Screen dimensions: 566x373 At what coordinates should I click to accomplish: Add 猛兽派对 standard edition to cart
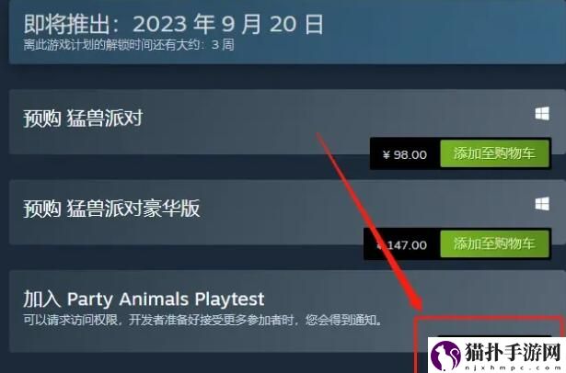[494, 153]
